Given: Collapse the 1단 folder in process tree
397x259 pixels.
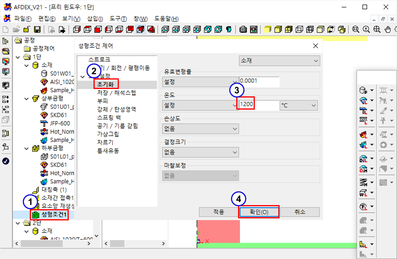Looking at the screenshot, I should 18,57.
